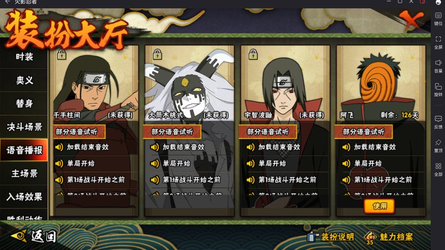Click the lock icon on 千手柱间 card
This screenshot has height=250, width=445.
click(62, 55)
